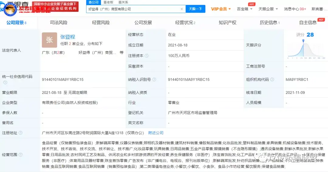The image size is (328, 172).
Task: Open help icon next to 纳税人识别号
Action: coord(154,79)
